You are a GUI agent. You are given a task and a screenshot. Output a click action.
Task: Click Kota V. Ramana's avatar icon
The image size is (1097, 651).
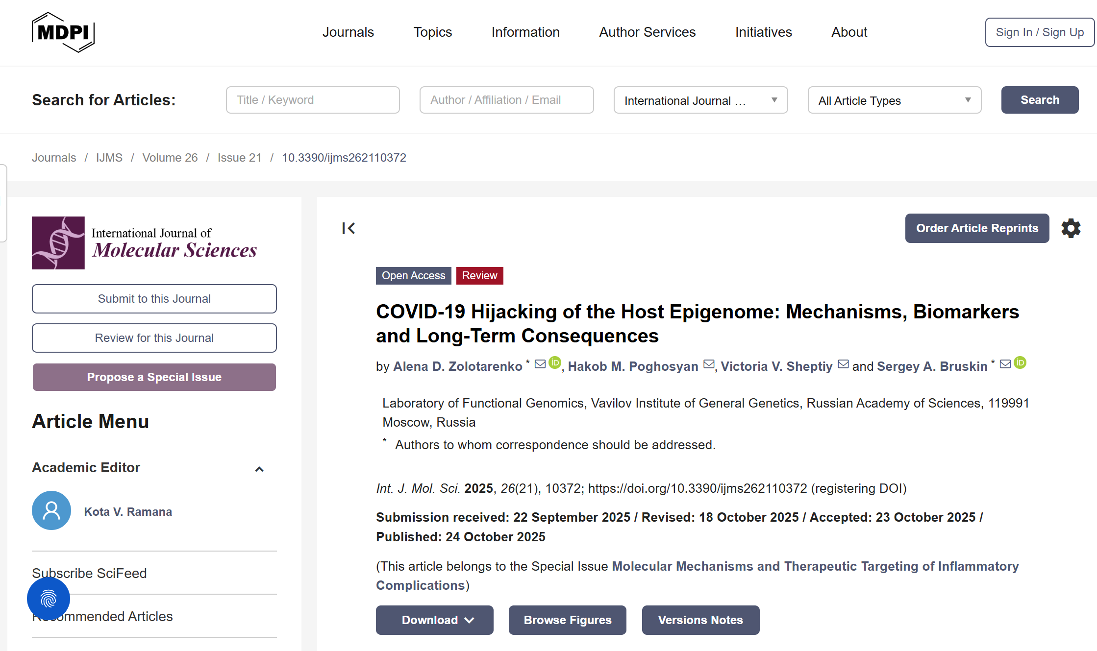coord(51,511)
